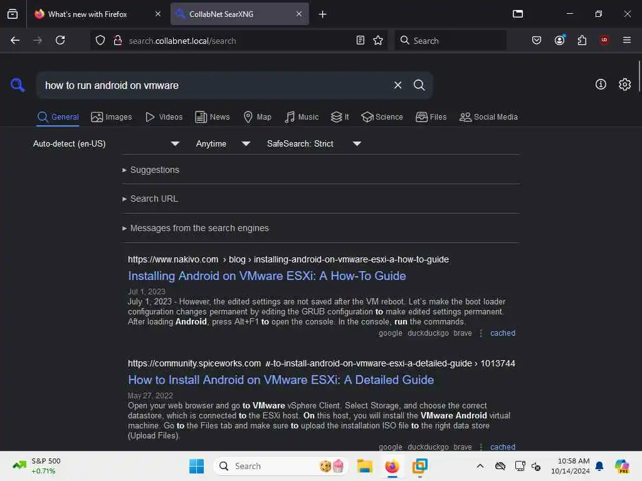Click nakivo.com result URL
This screenshot has height=481, width=642.
coord(288,259)
